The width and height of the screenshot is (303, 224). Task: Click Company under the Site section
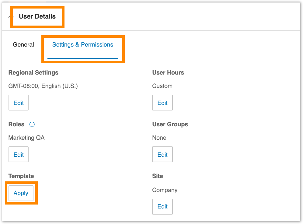[x=165, y=190]
